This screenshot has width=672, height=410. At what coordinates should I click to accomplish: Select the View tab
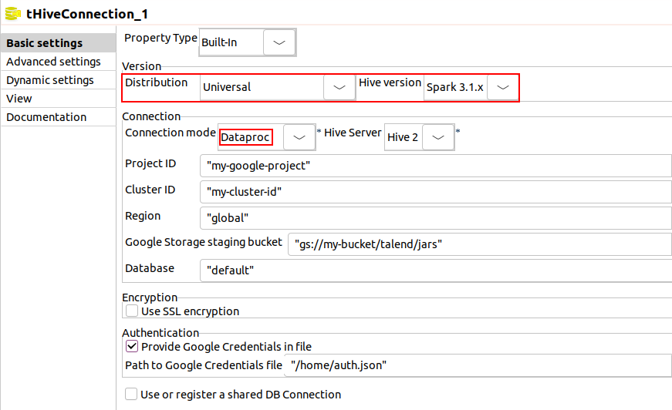point(19,99)
